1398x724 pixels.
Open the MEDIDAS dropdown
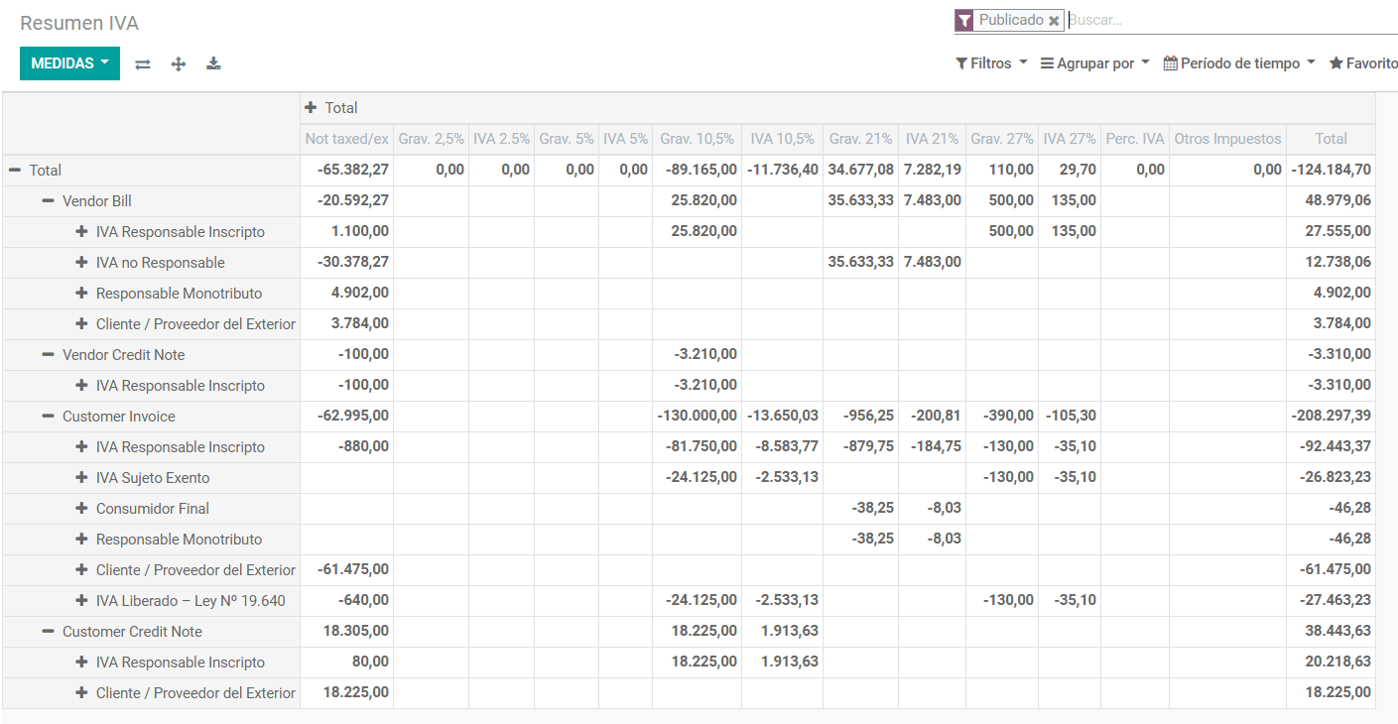click(69, 63)
